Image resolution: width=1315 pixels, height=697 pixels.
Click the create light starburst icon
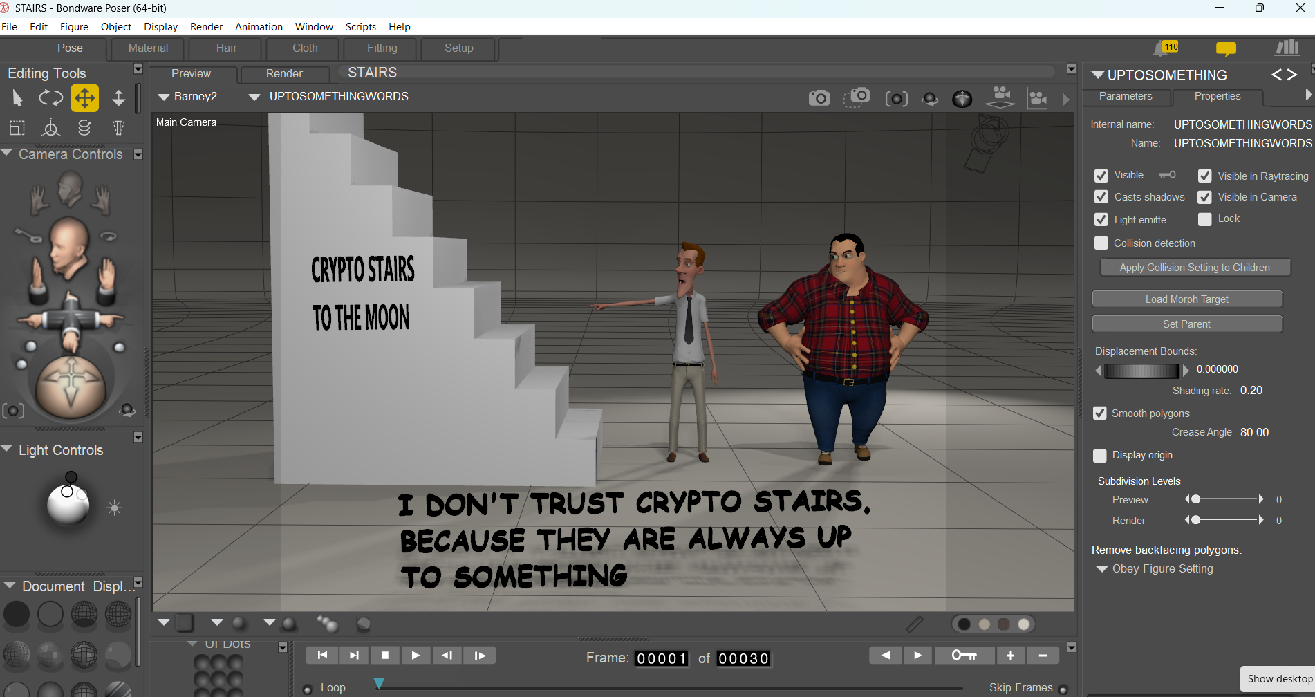(115, 508)
